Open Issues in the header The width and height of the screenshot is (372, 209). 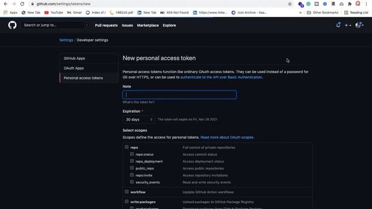click(x=127, y=26)
